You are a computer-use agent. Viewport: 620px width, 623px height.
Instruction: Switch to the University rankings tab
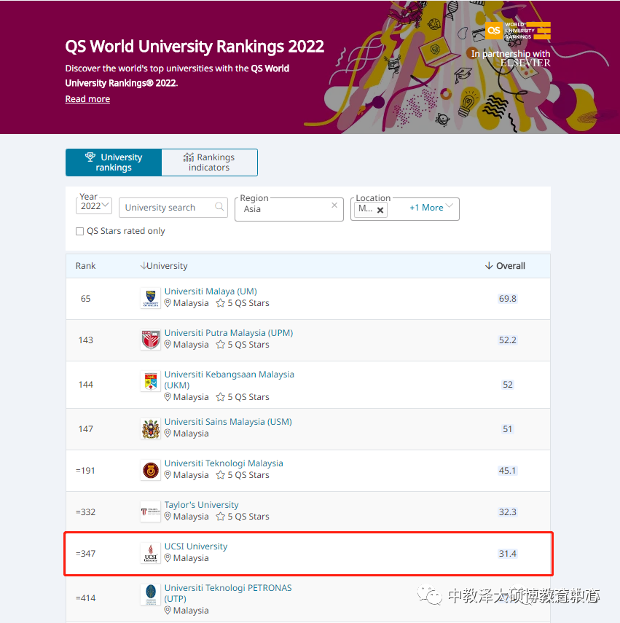(x=114, y=162)
